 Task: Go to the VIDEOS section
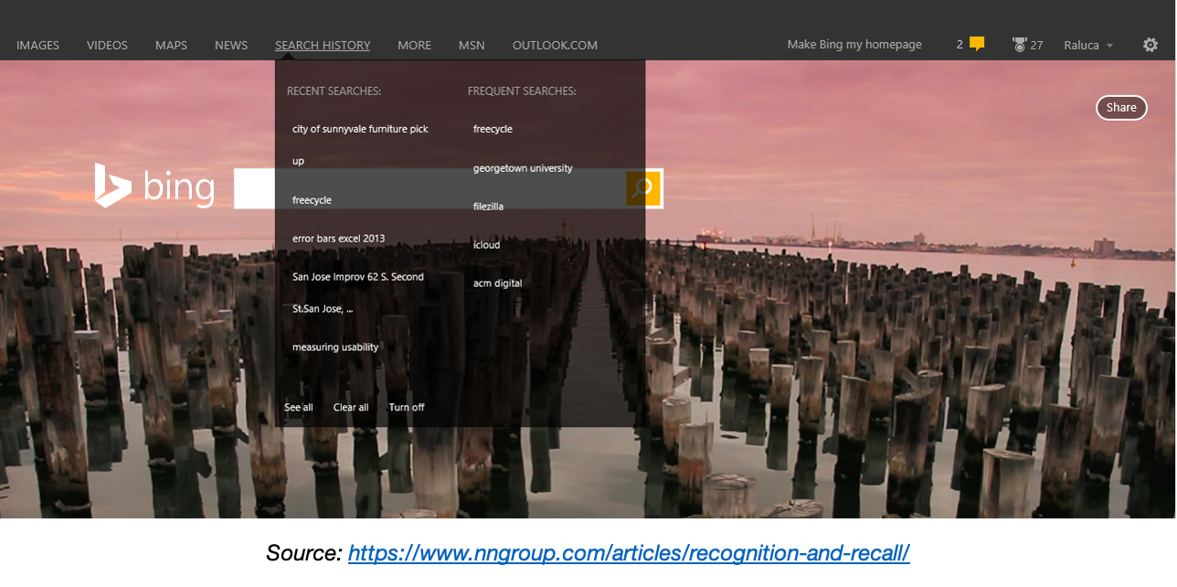click(x=107, y=45)
